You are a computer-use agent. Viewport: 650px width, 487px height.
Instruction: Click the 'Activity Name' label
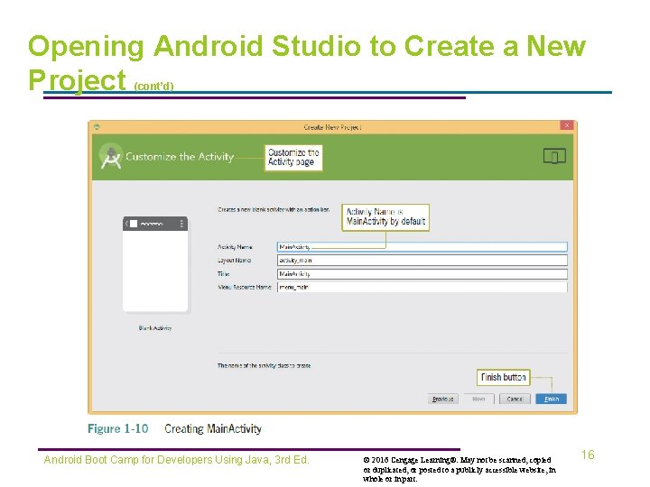235,247
